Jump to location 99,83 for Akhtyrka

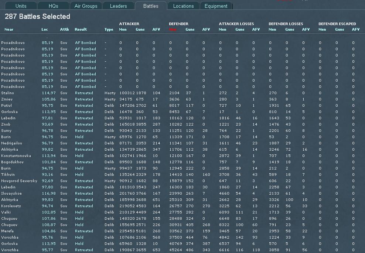(48, 200)
